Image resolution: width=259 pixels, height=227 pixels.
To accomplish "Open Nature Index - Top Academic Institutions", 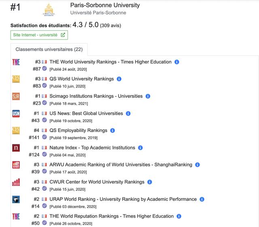I will click(x=92, y=148).
